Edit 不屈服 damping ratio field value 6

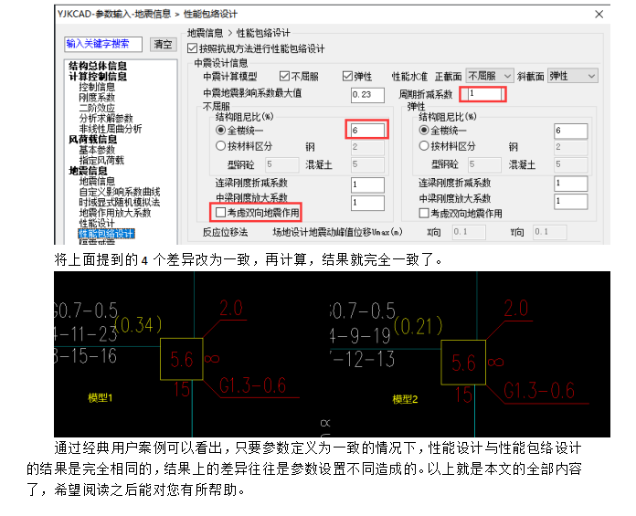tap(367, 130)
